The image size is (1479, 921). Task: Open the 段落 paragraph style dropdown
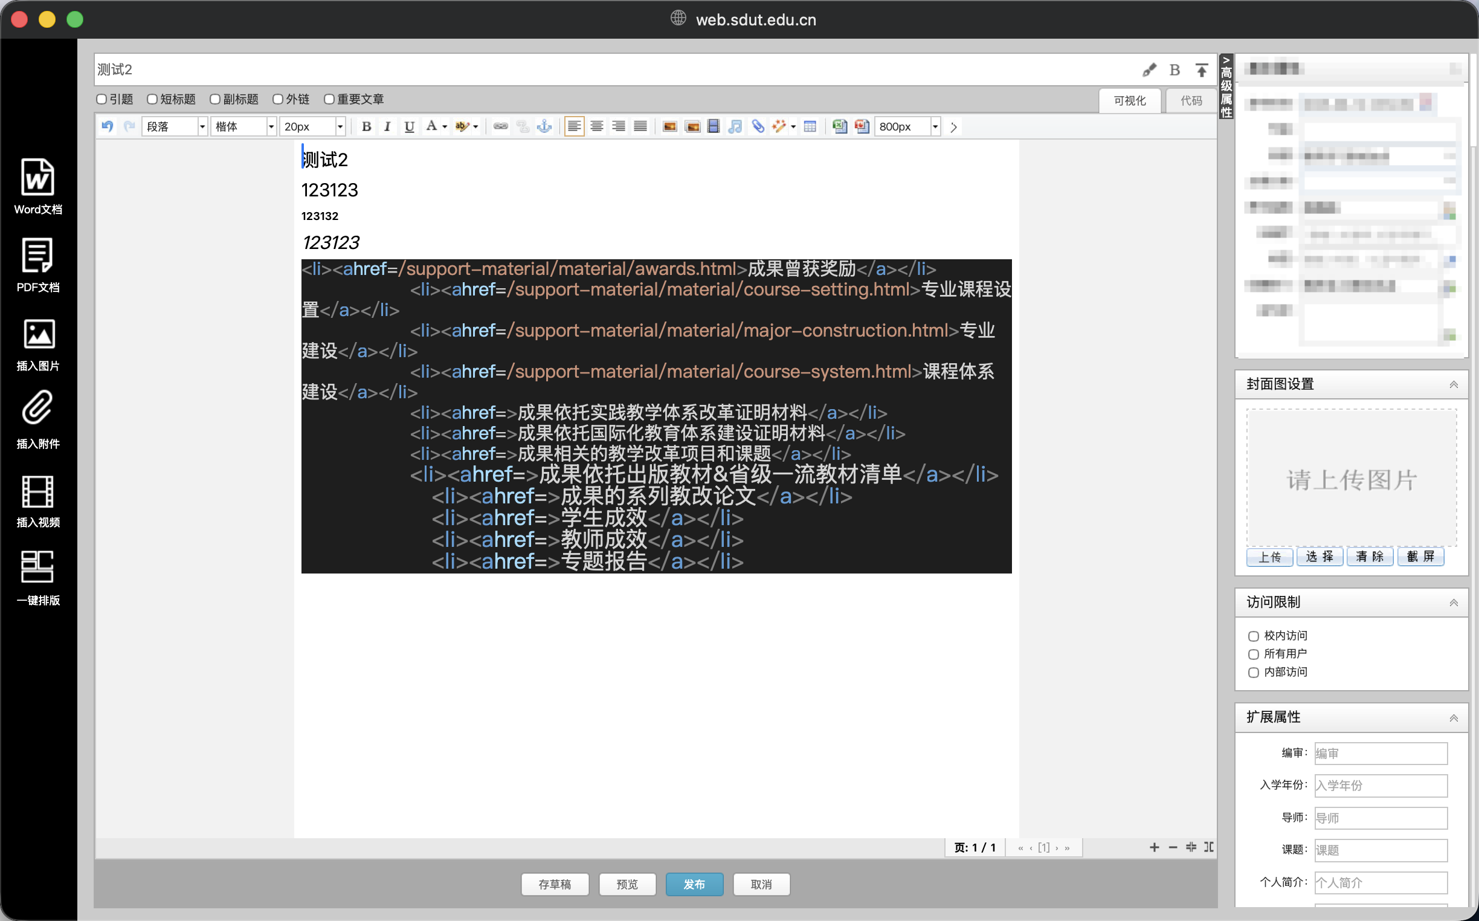(173, 126)
